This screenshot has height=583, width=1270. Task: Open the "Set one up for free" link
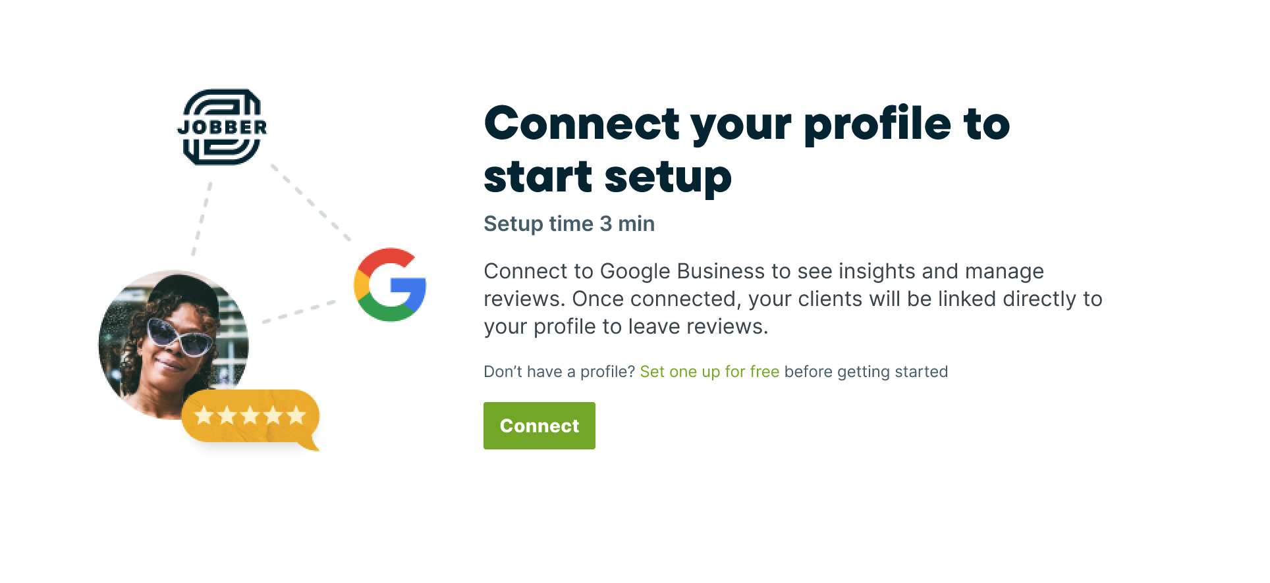click(x=709, y=372)
